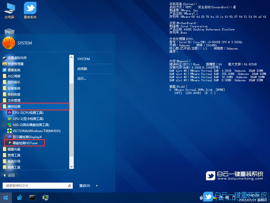This screenshot has width=270, height=203.
Task: Start VICTORIA disk utility
Action: coord(36,131)
